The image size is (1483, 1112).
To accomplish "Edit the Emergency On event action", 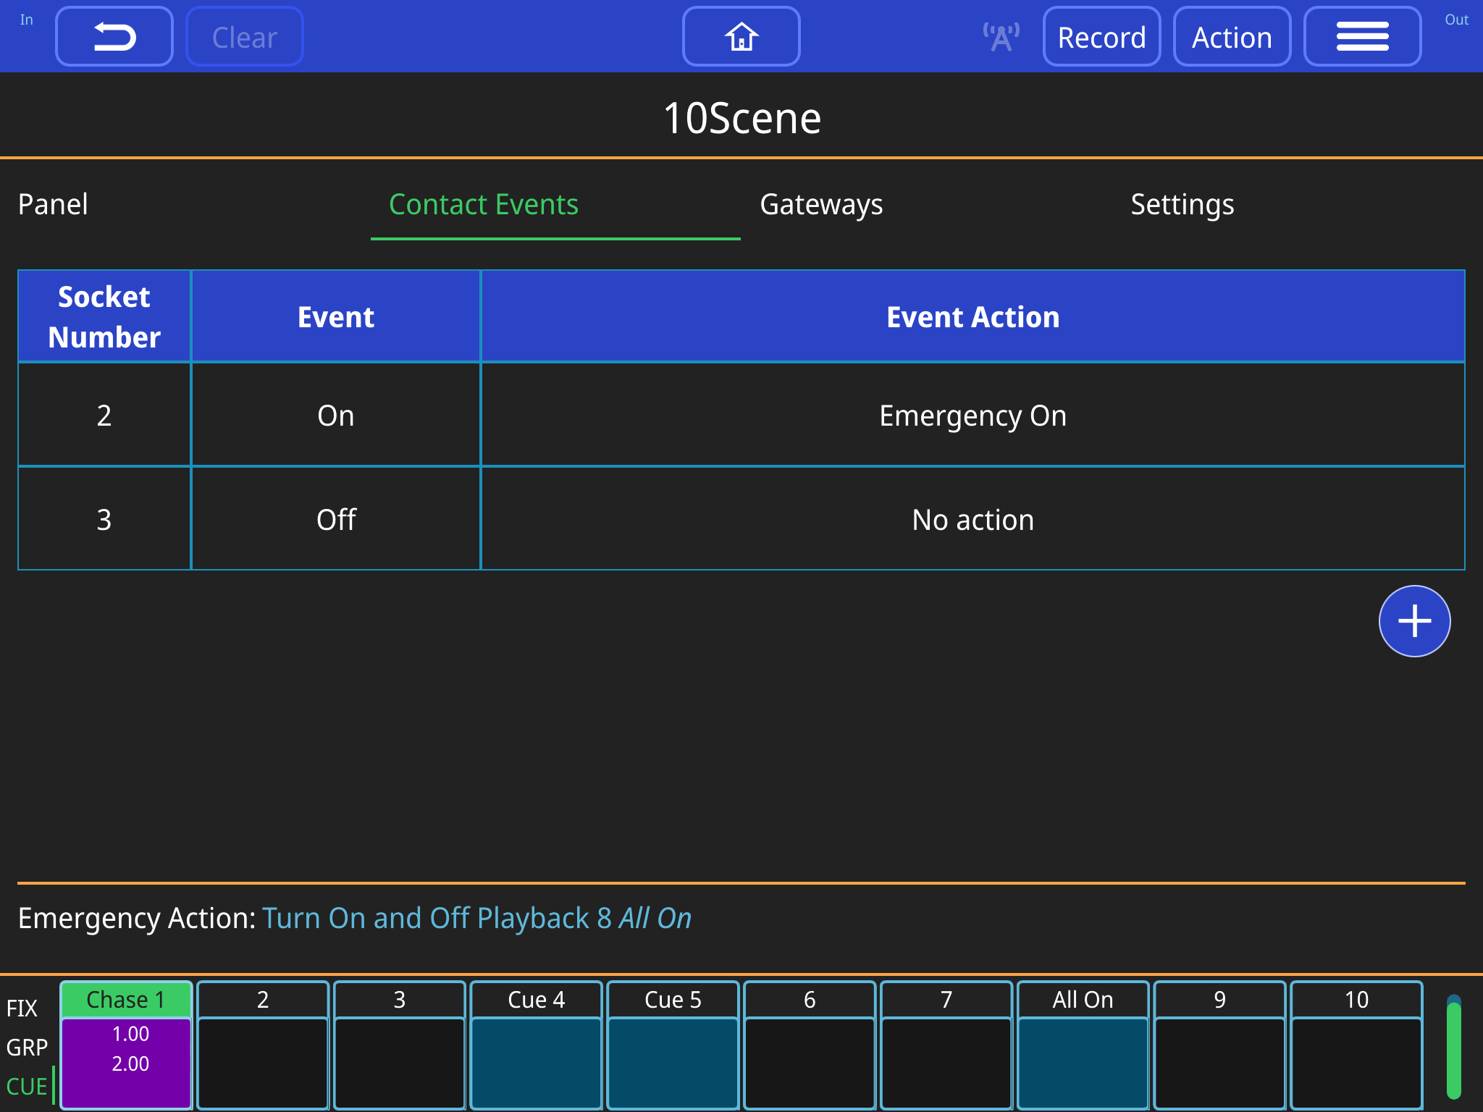I will [972, 415].
